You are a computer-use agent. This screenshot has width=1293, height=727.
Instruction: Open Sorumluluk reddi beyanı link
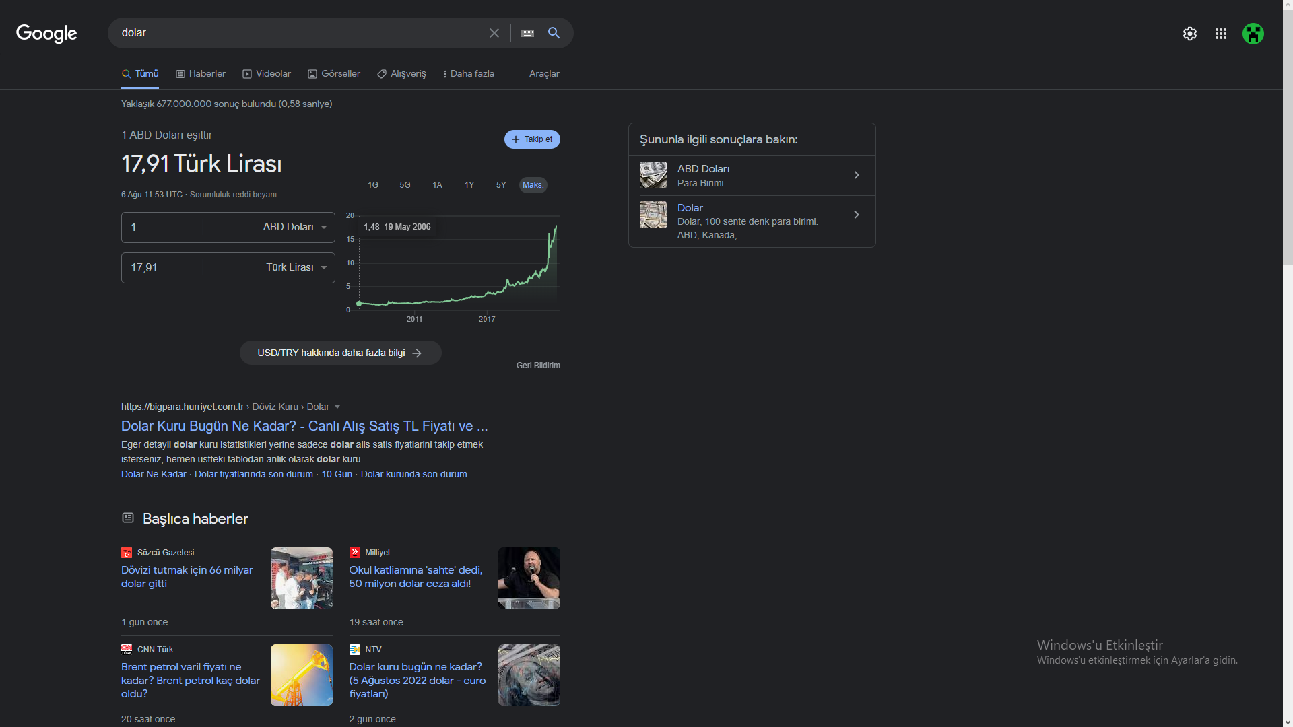click(x=233, y=195)
